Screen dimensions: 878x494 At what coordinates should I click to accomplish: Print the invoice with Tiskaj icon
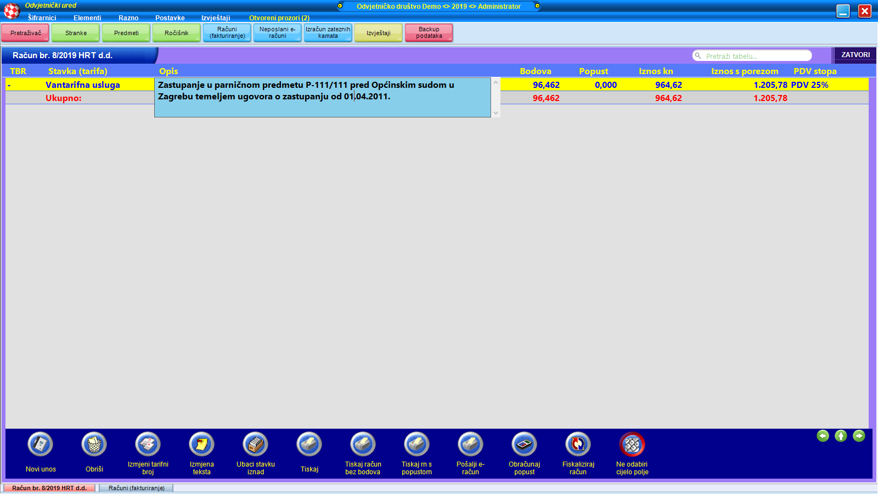click(309, 445)
